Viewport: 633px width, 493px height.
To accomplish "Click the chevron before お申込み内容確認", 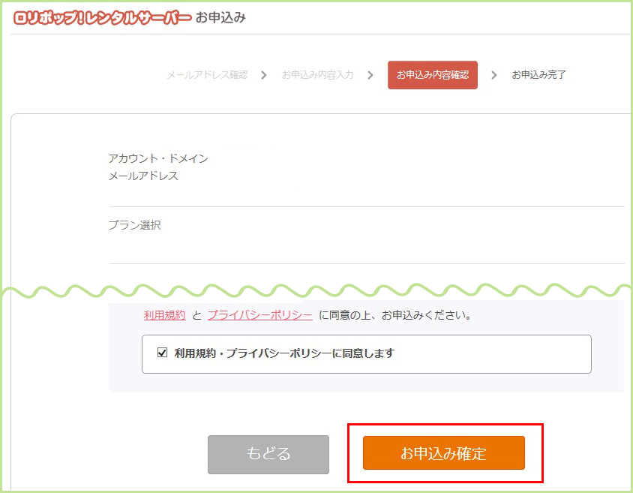I will tap(369, 75).
